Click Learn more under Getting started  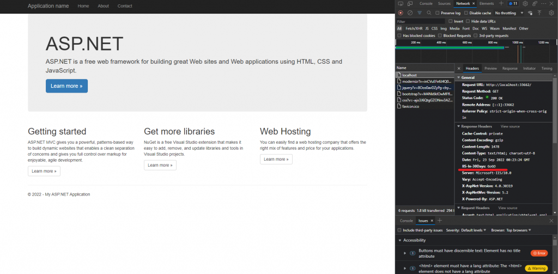tap(44, 171)
